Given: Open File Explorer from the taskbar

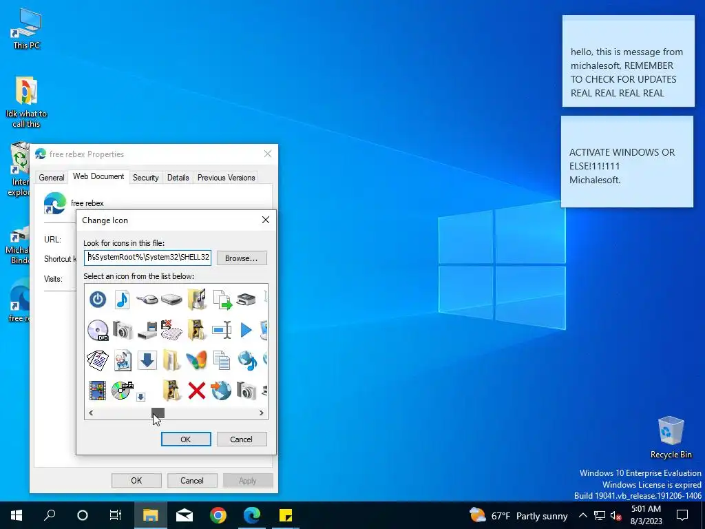Looking at the screenshot, I should tap(151, 515).
